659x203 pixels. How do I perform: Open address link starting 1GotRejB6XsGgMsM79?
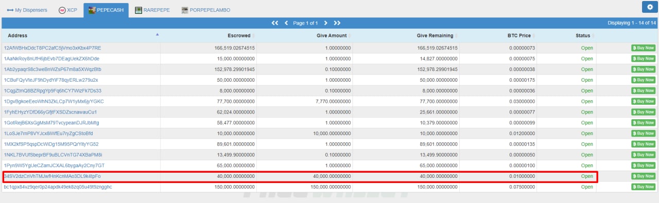coord(51,123)
